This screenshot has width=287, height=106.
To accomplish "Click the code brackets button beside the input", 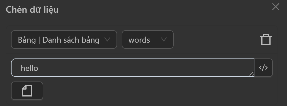I will click(x=263, y=68).
